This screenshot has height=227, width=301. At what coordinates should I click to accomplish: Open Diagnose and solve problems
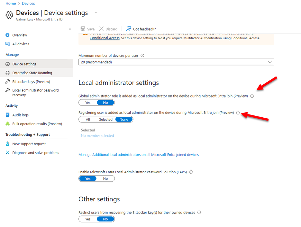point(36,153)
